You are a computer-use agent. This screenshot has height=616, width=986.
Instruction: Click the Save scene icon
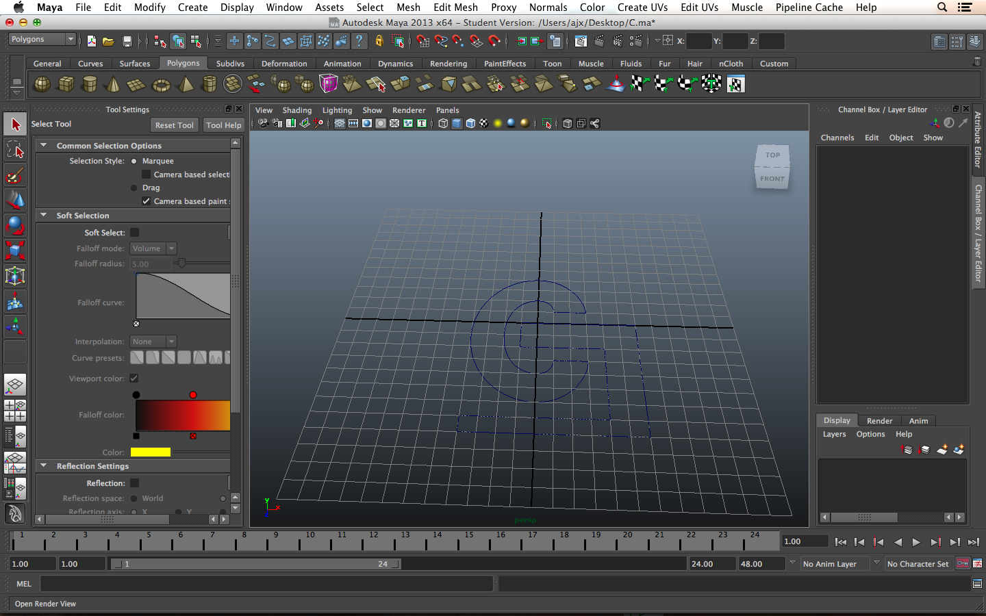point(127,41)
